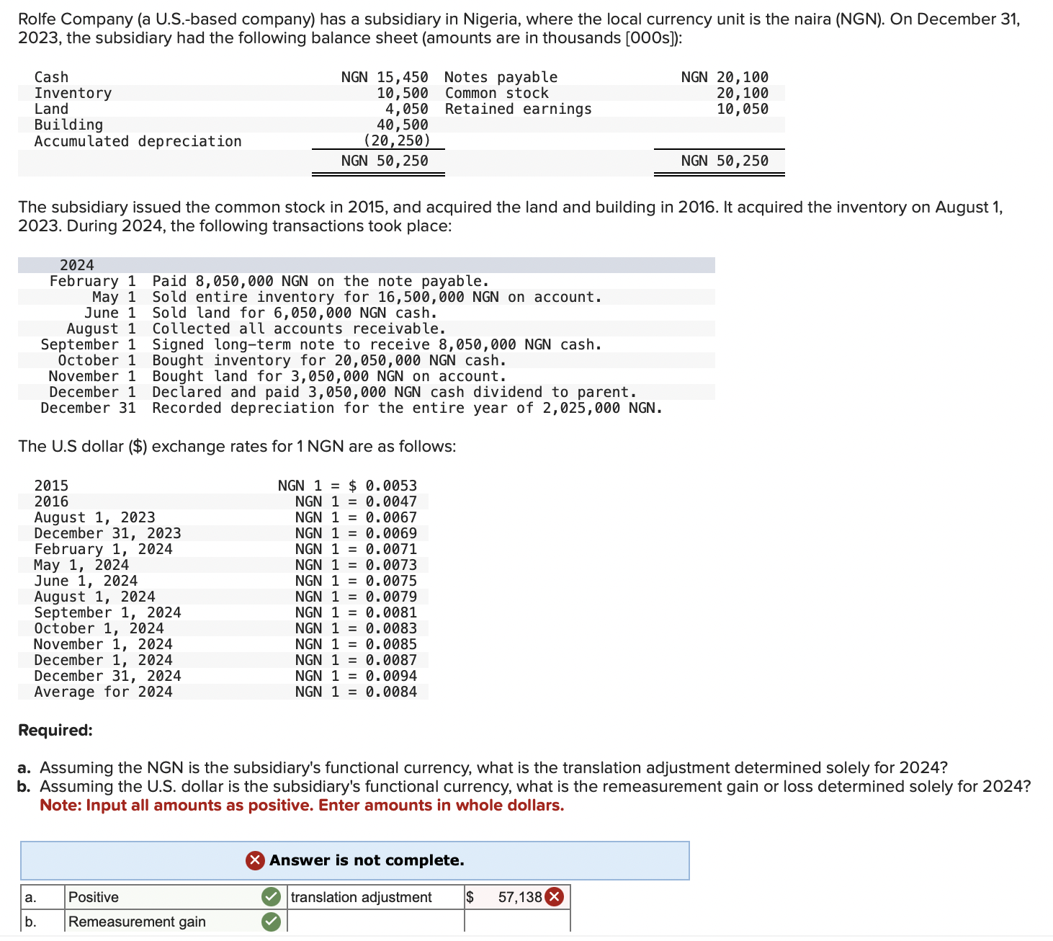1053x941 pixels.
Task: Click the empty amount cell in row b
Action: coord(517,922)
